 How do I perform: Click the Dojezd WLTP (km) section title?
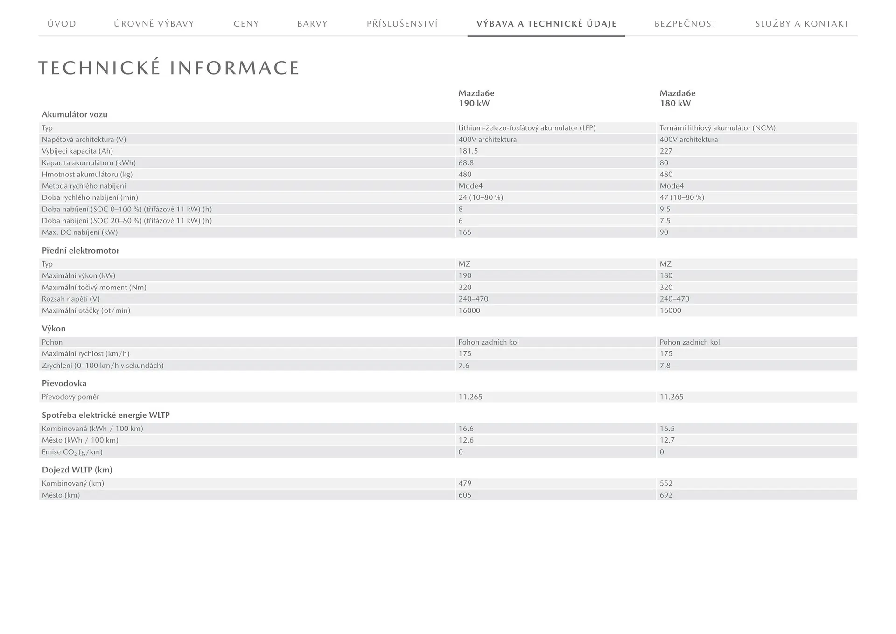point(77,470)
